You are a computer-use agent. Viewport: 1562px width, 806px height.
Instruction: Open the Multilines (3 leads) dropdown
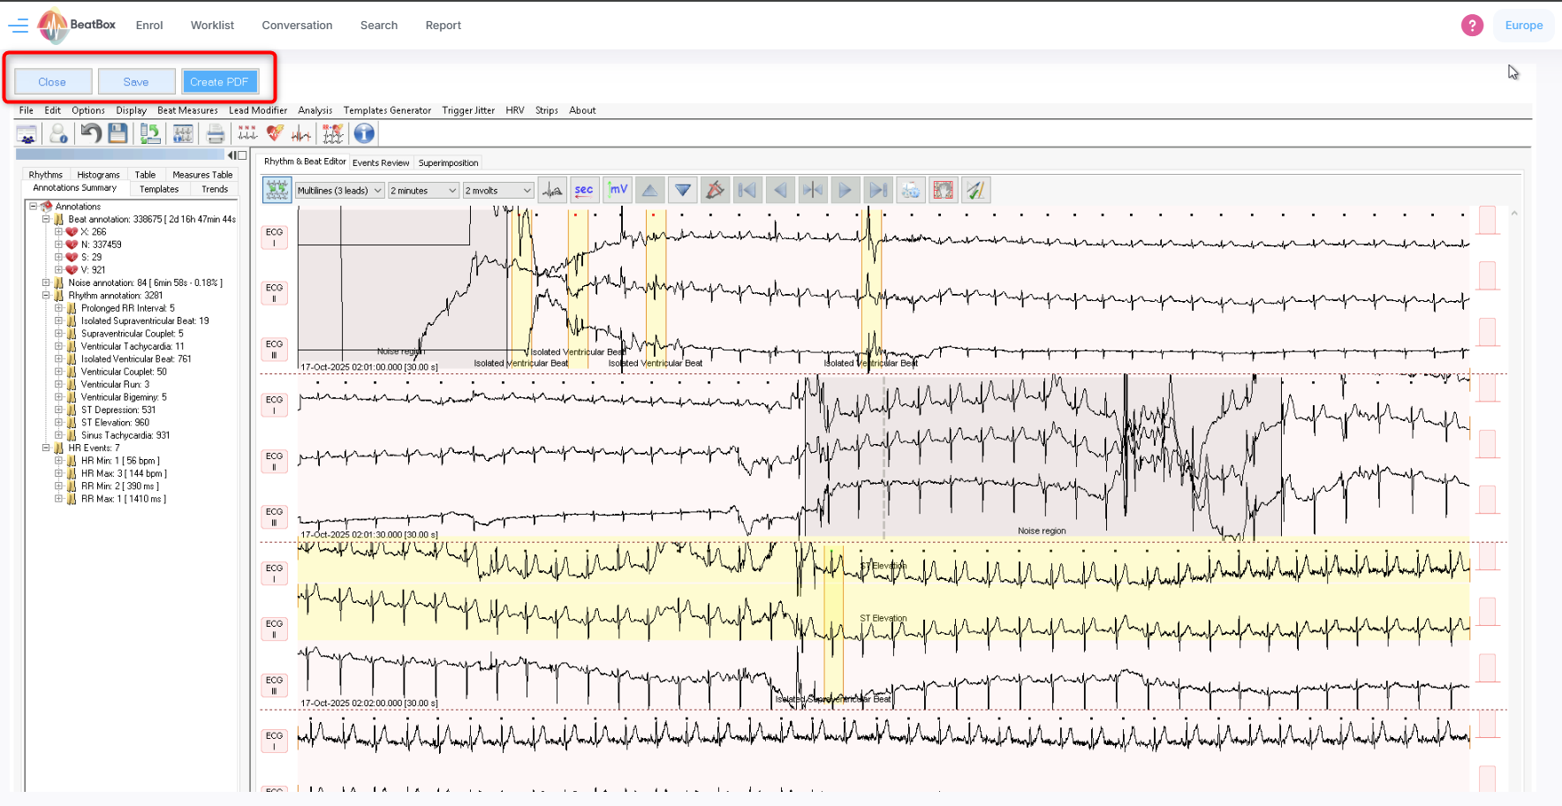tap(339, 191)
